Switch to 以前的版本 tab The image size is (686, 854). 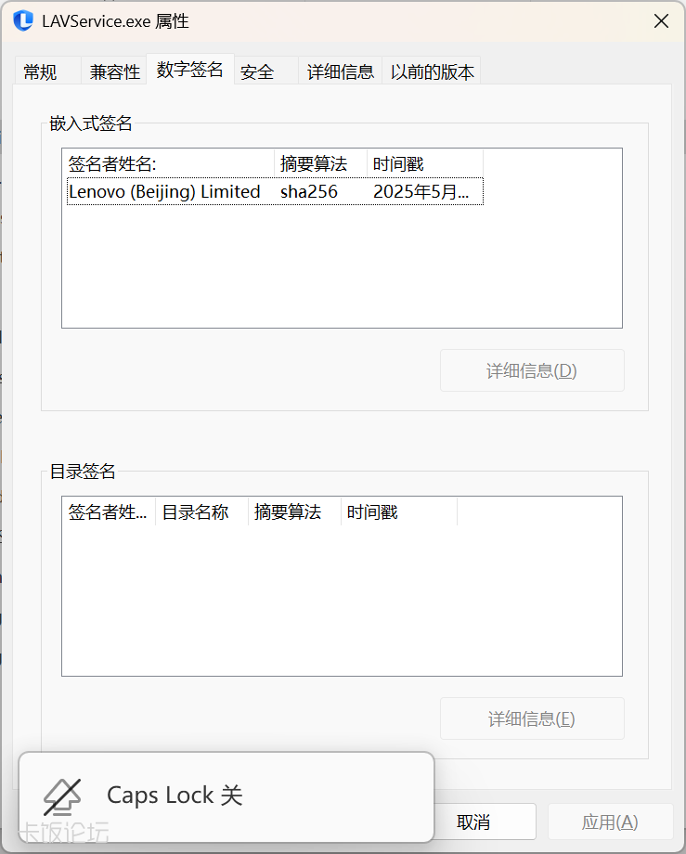(x=432, y=71)
